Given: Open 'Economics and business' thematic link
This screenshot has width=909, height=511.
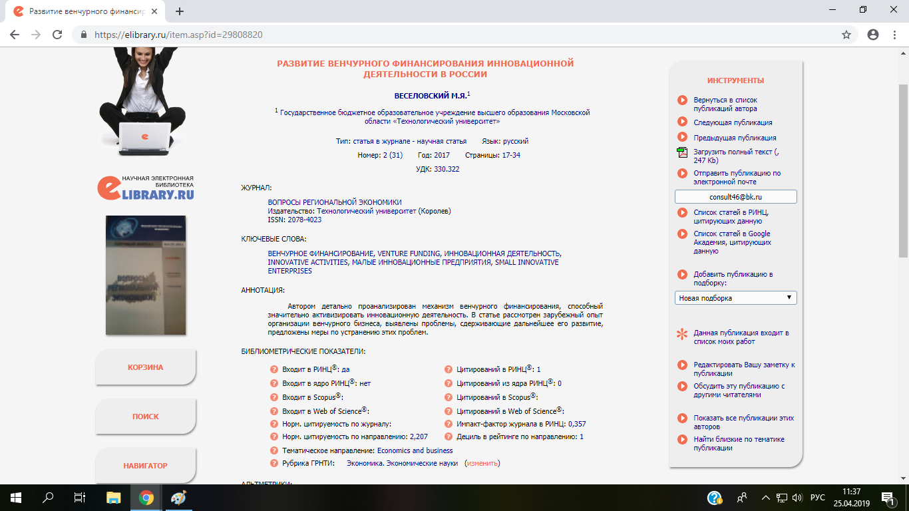Looking at the screenshot, I should point(415,450).
